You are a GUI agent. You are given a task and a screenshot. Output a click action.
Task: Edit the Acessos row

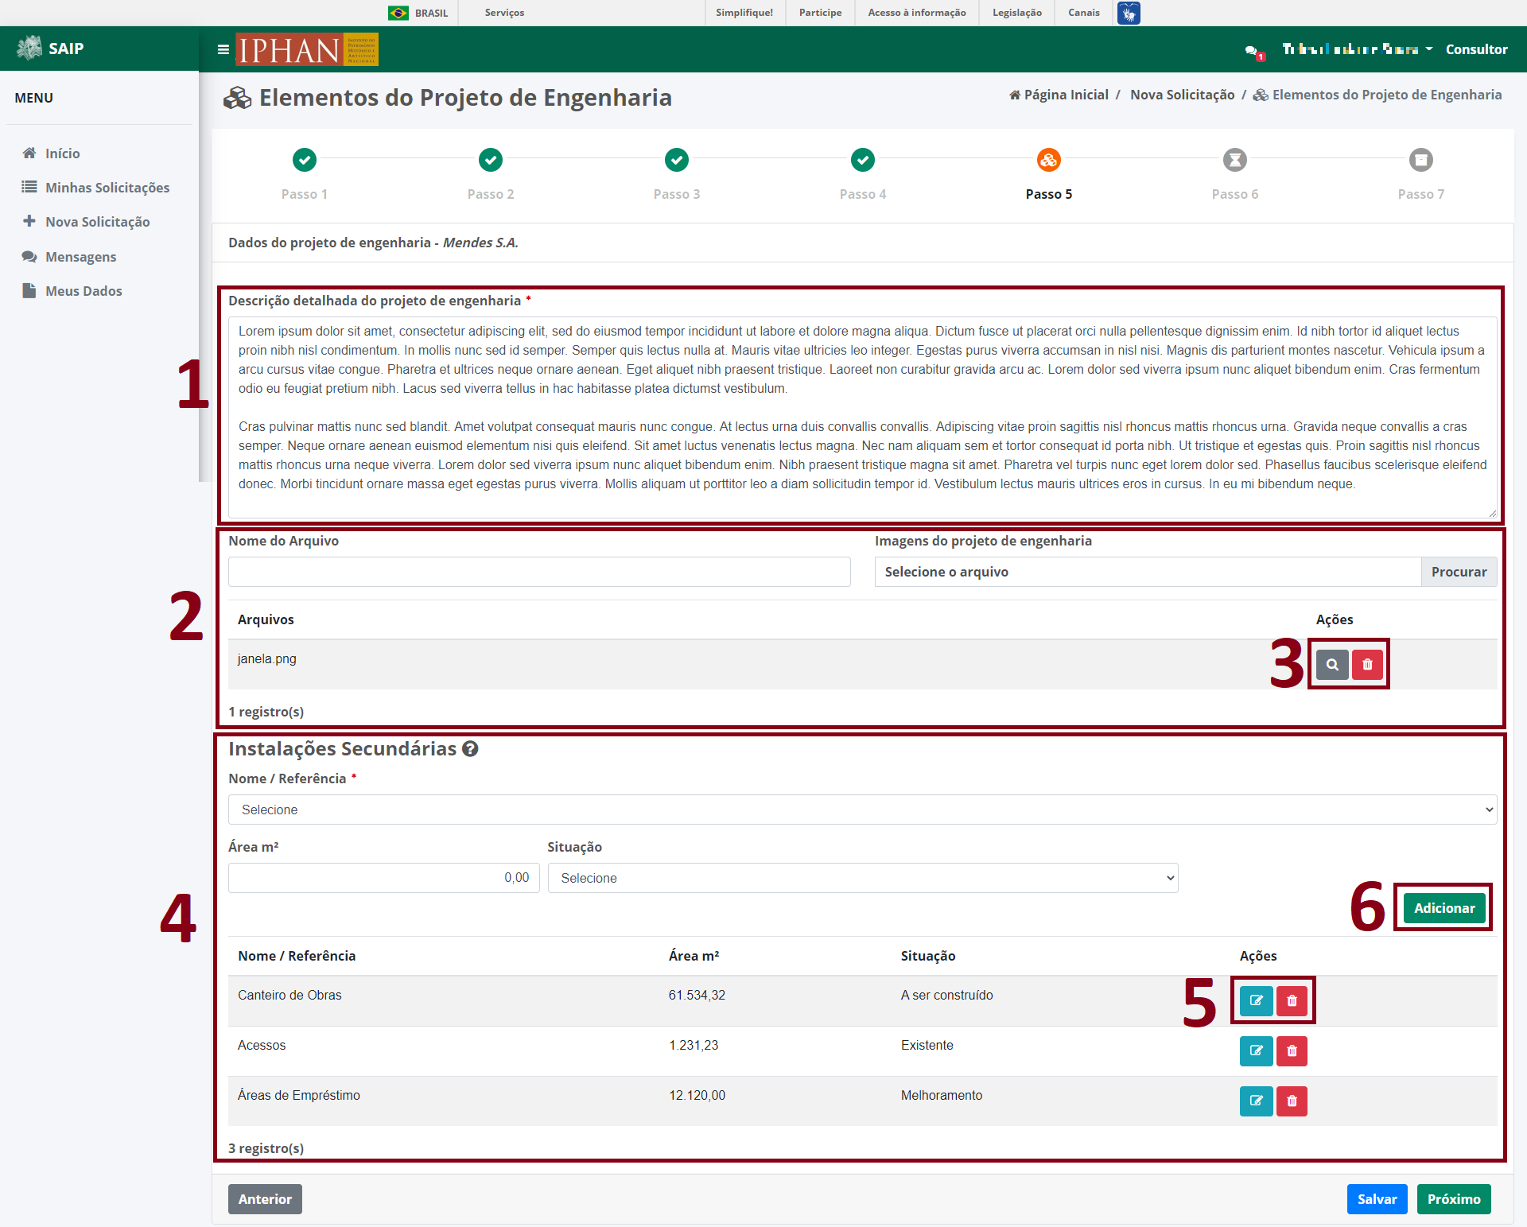(x=1257, y=1050)
